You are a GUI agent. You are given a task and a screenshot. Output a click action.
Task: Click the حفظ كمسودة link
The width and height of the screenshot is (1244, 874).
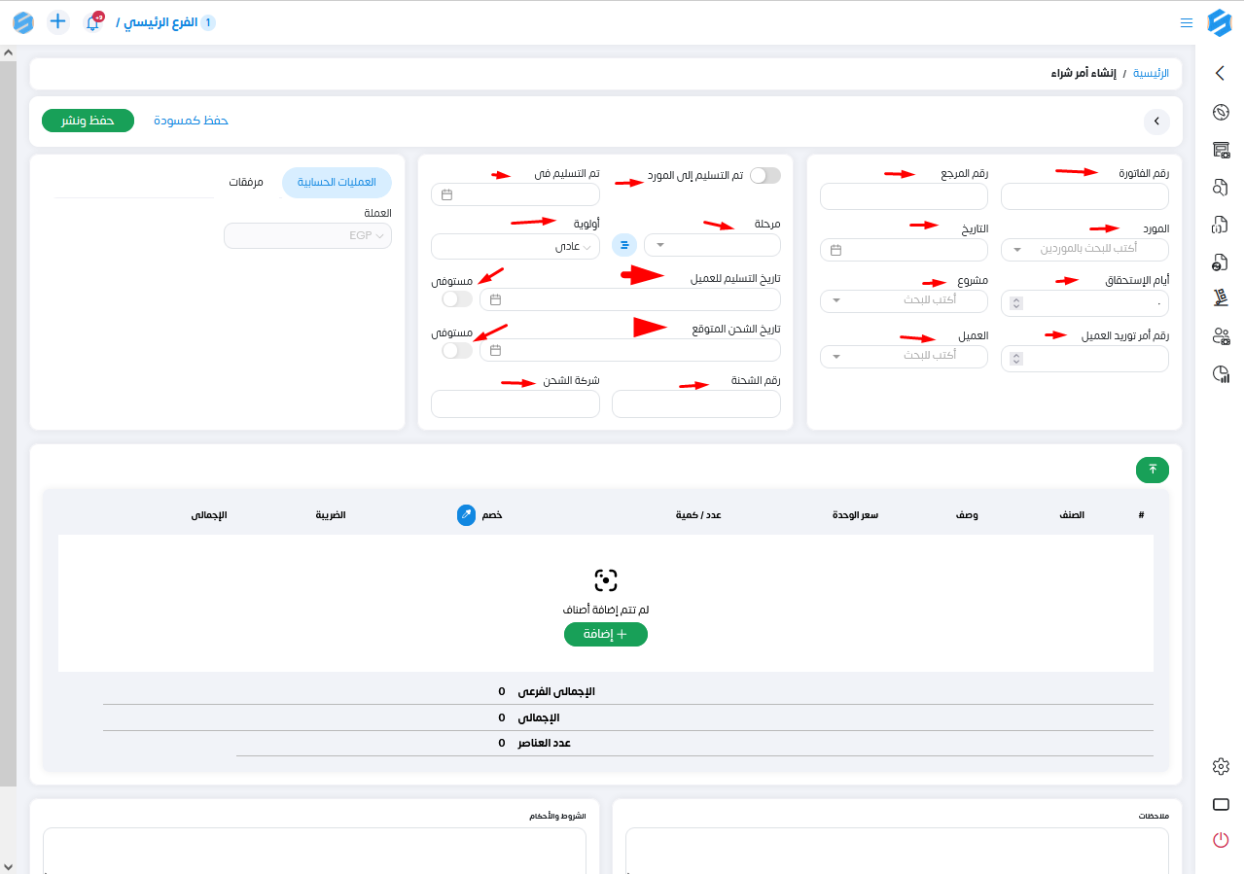pos(191,121)
